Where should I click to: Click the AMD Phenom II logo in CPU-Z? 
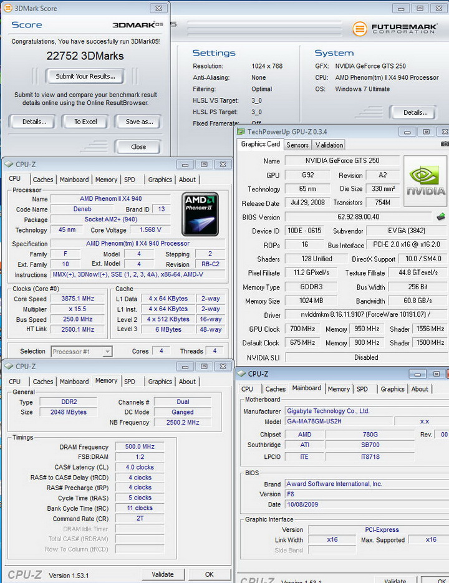tap(200, 214)
